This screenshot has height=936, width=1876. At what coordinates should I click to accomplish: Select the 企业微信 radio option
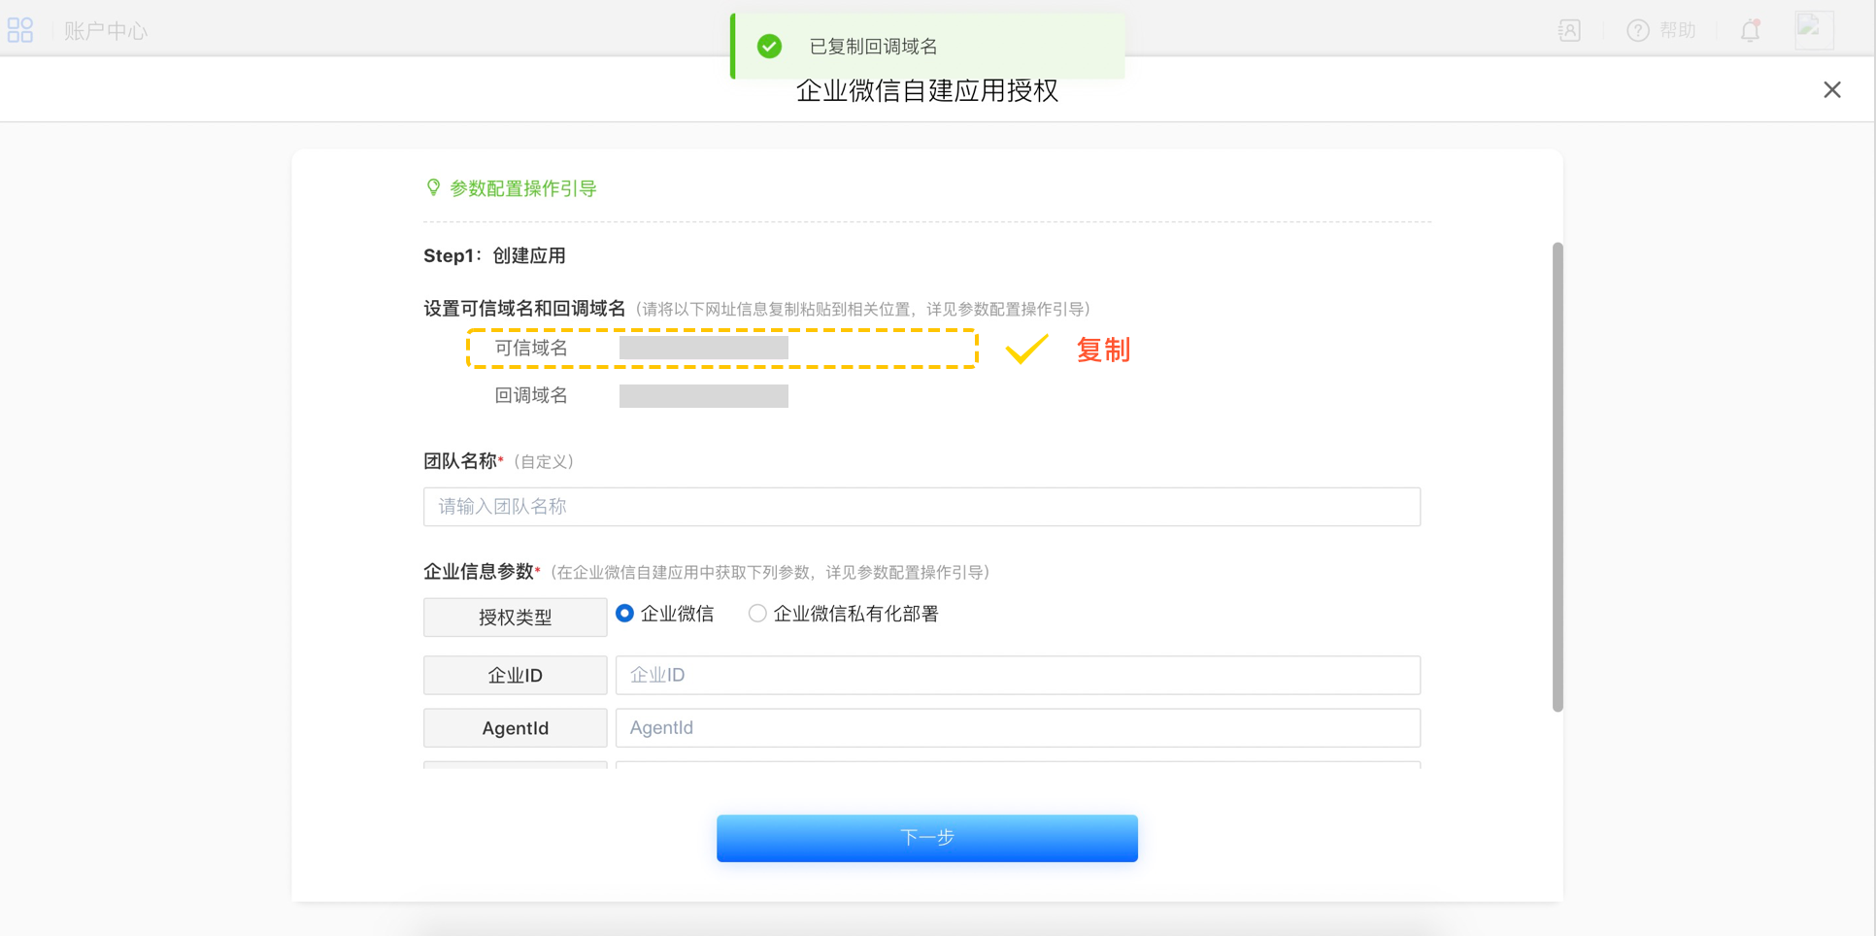[625, 614]
